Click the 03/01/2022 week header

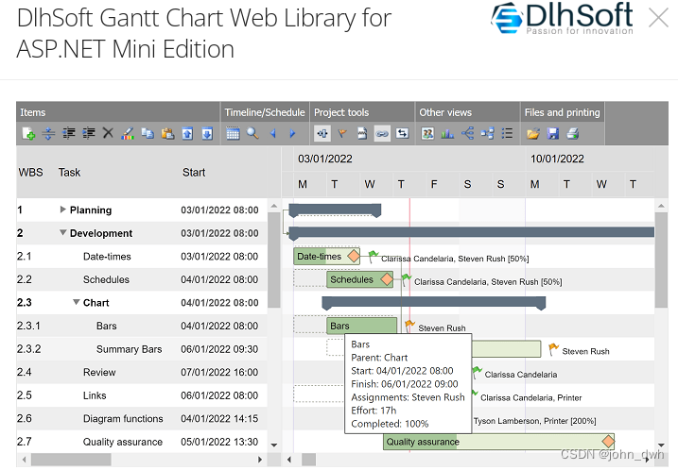[x=325, y=159]
